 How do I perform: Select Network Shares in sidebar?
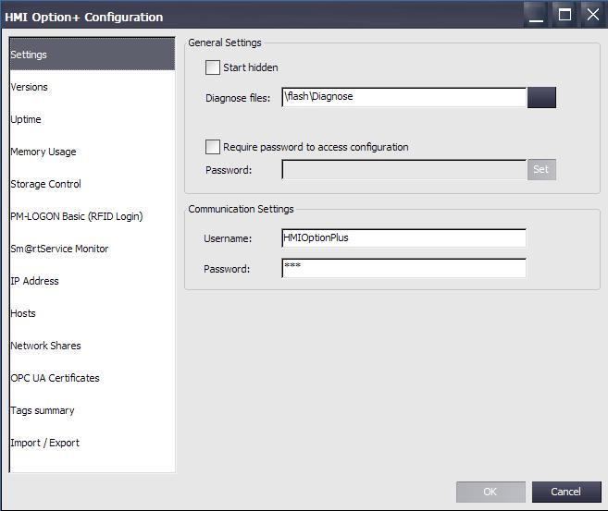point(93,346)
